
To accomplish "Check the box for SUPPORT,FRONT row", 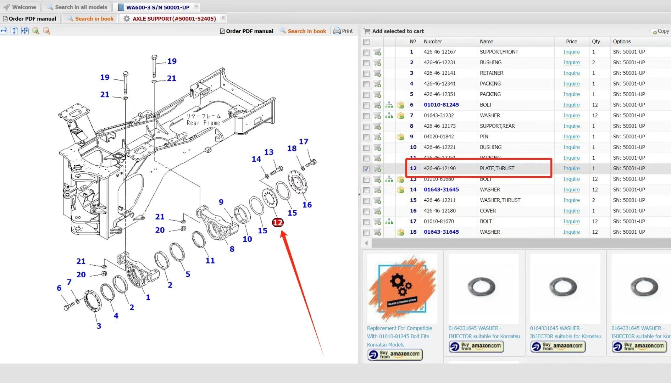I will 366,52.
